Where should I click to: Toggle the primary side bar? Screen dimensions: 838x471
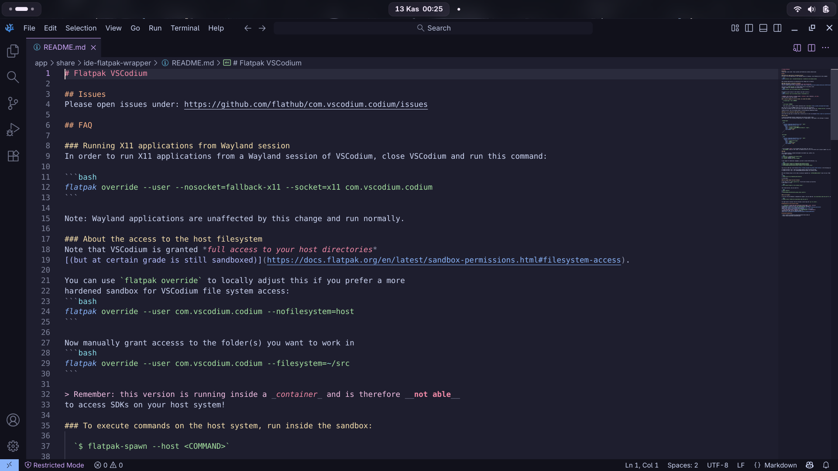[749, 28]
